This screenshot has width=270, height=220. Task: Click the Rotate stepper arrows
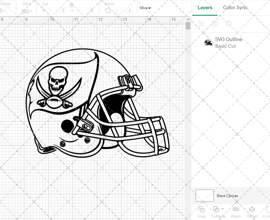(x=130, y=11)
